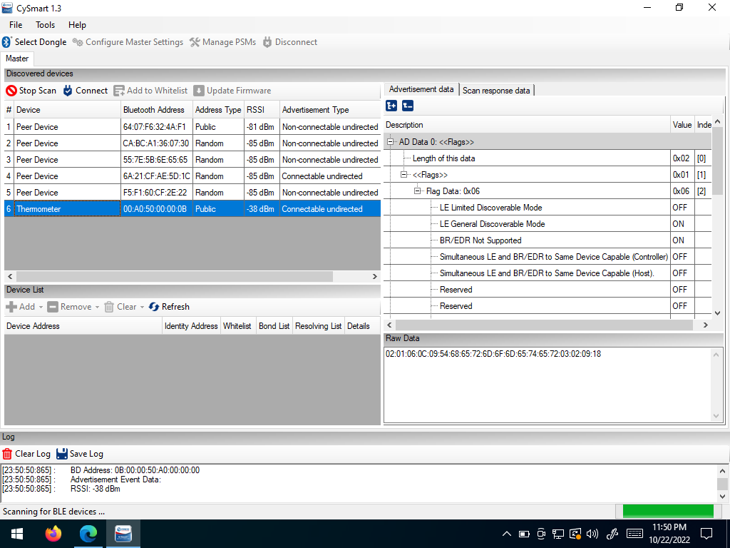Click Add to Whitelist
730x548 pixels.
150,91
